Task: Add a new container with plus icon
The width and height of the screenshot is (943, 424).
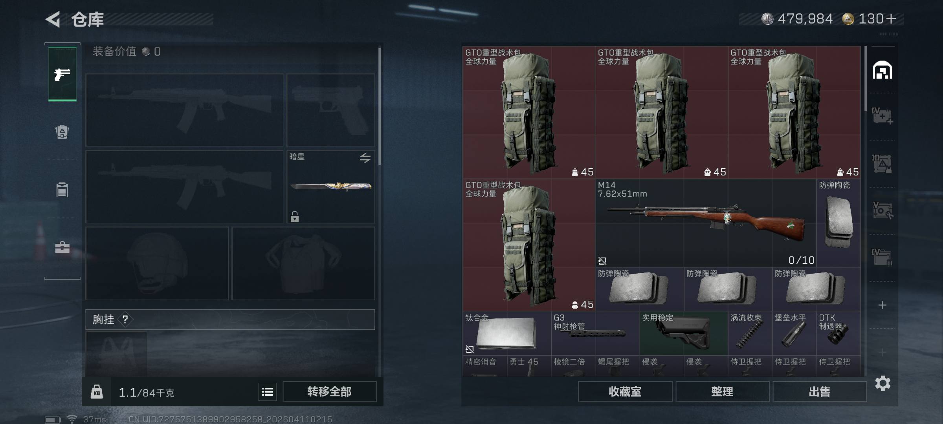Action: [x=882, y=305]
